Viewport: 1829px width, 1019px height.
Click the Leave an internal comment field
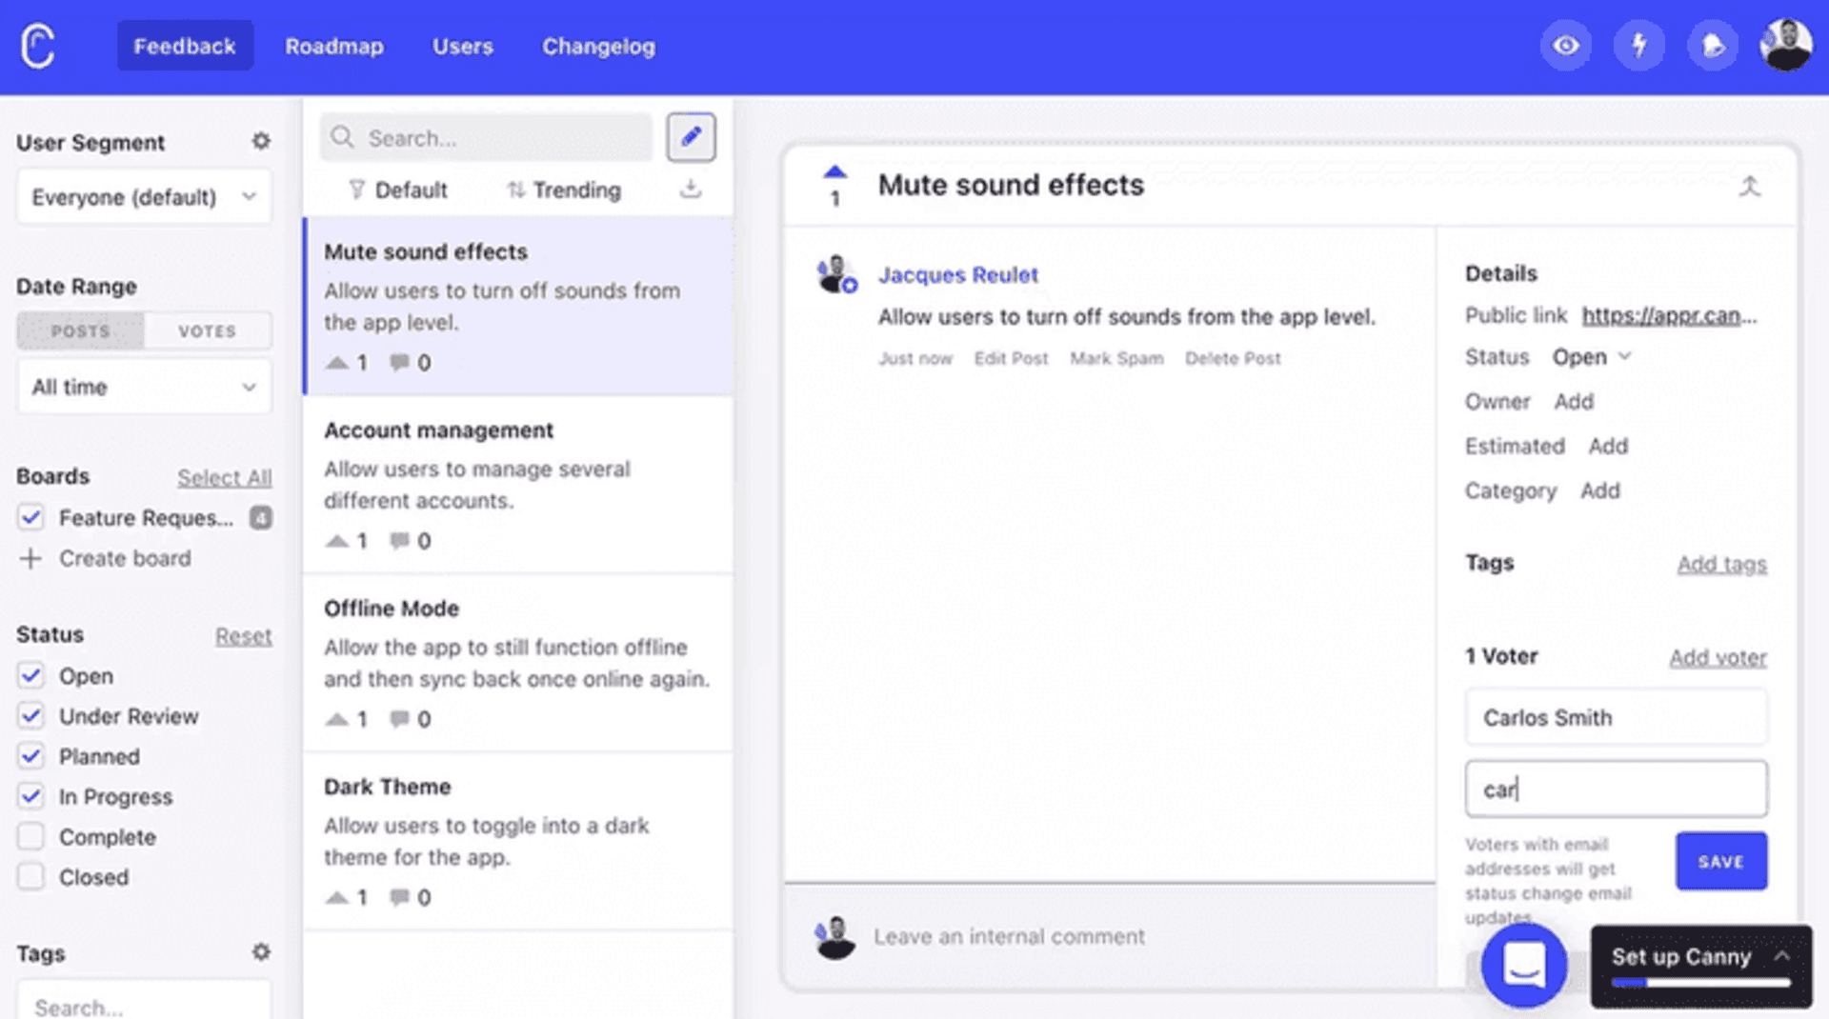pyautogui.click(x=1010, y=936)
